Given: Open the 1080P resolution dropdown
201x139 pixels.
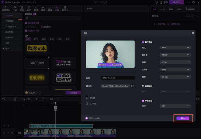Looking at the screenshot, I should 175,55.
